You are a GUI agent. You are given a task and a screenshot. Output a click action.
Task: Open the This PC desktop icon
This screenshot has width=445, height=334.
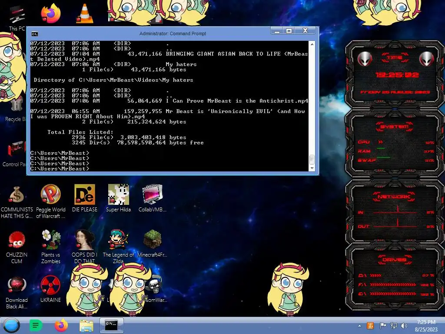[x=17, y=17]
